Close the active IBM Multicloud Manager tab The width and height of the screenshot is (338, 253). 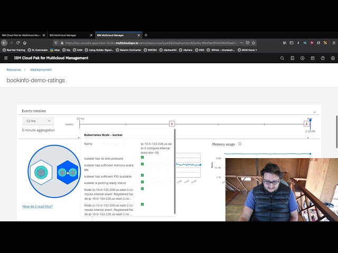(139, 35)
